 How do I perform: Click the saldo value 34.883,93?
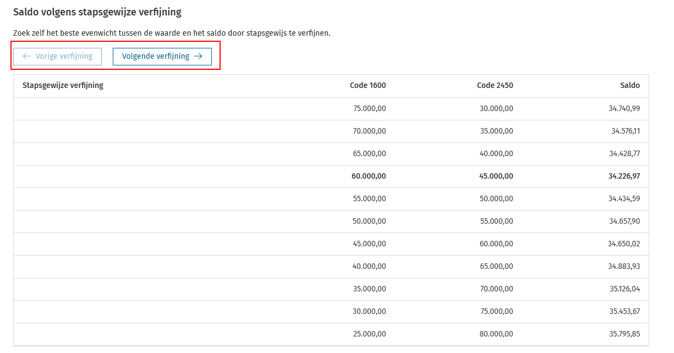pyautogui.click(x=624, y=266)
